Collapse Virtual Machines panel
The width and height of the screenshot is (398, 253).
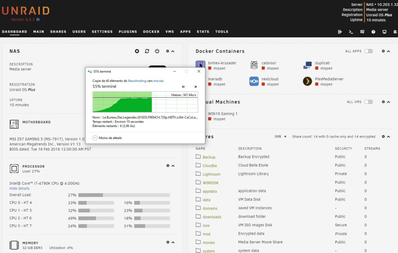click(x=388, y=102)
